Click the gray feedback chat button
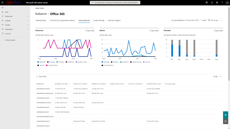230x129 pixels. [x=226, y=121]
